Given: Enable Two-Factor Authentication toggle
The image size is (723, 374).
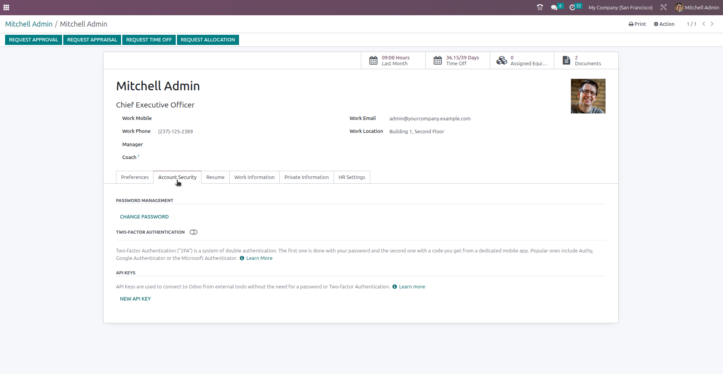Looking at the screenshot, I should click(x=193, y=232).
